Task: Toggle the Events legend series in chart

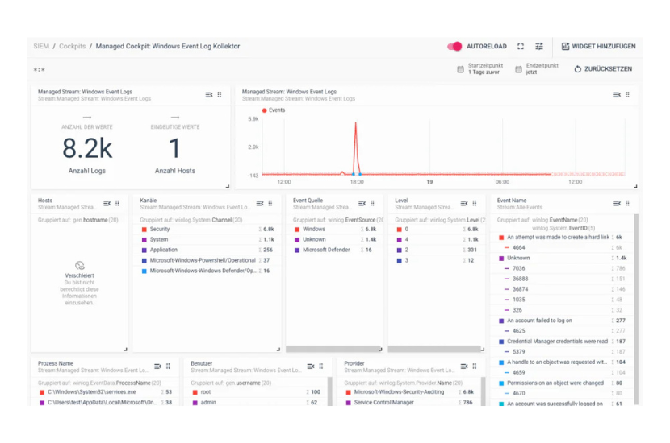Action: pyautogui.click(x=274, y=110)
